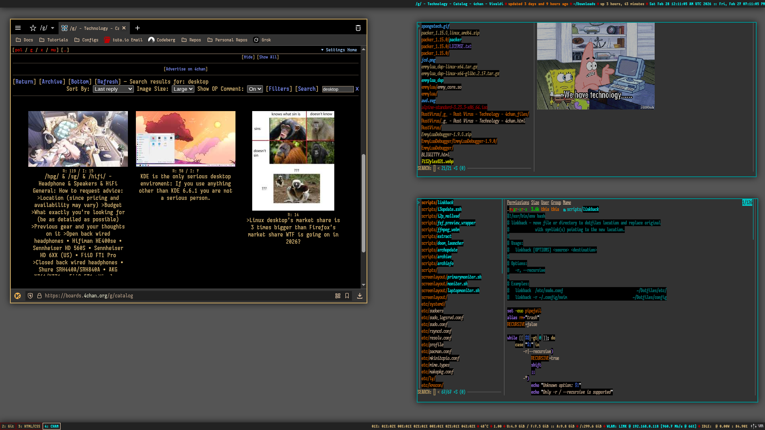Generate a QR code for the page
This screenshot has width=765, height=430.
coord(338,296)
